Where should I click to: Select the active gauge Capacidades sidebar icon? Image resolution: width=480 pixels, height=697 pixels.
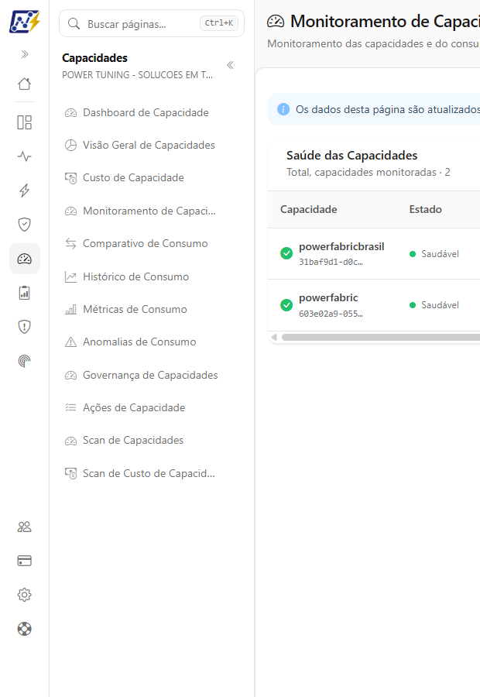(25, 259)
